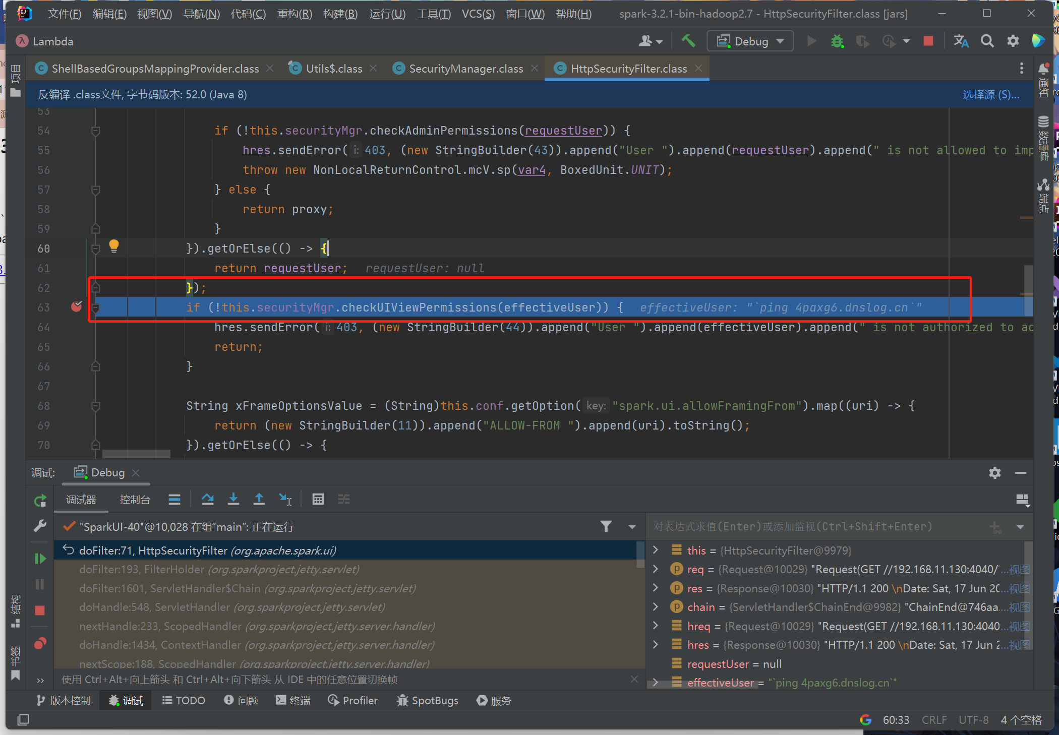
Task: Open the Debug run configuration dropdown
Action: (750, 41)
